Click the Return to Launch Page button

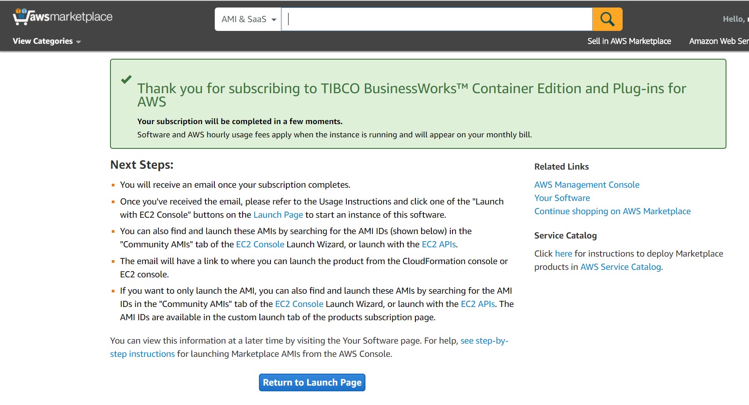click(312, 382)
